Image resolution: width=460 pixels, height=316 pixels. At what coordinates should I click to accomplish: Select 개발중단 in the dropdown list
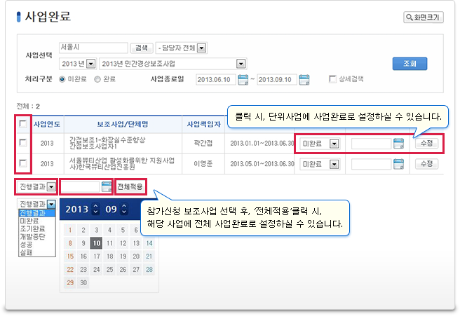click(x=37, y=237)
